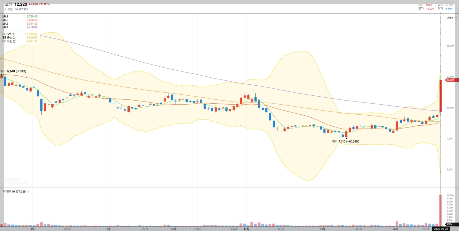Click the 2025-01-20 crosshair date label
Image resolution: width=459 pixels, height=231 pixels.
click(441, 229)
